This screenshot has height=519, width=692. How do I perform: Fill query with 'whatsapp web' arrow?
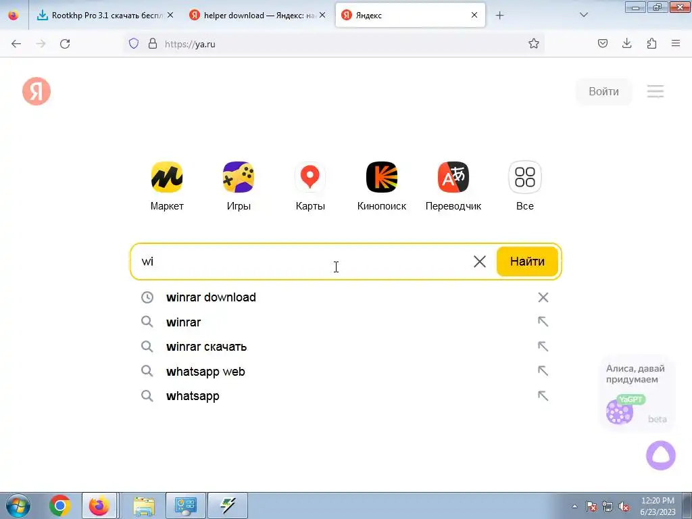tap(543, 371)
